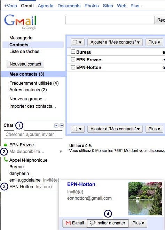This screenshot has width=165, height=230.
Task: Select Bureau in chat list
Action: click(x=17, y=167)
